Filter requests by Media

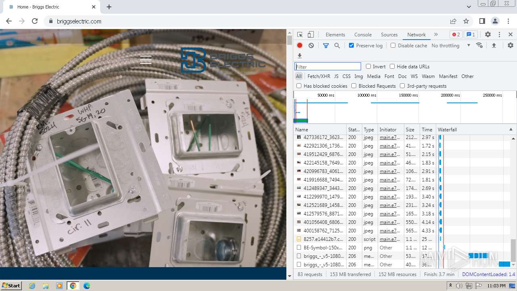click(374, 76)
